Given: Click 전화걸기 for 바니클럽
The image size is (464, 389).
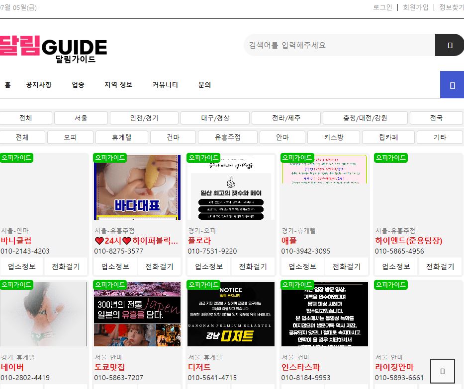Looking at the screenshot, I should (66, 266).
